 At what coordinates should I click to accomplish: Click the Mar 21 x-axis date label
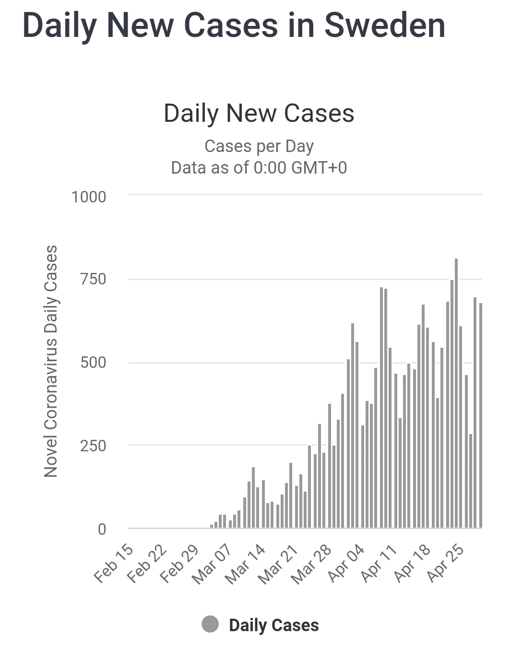tap(278, 564)
